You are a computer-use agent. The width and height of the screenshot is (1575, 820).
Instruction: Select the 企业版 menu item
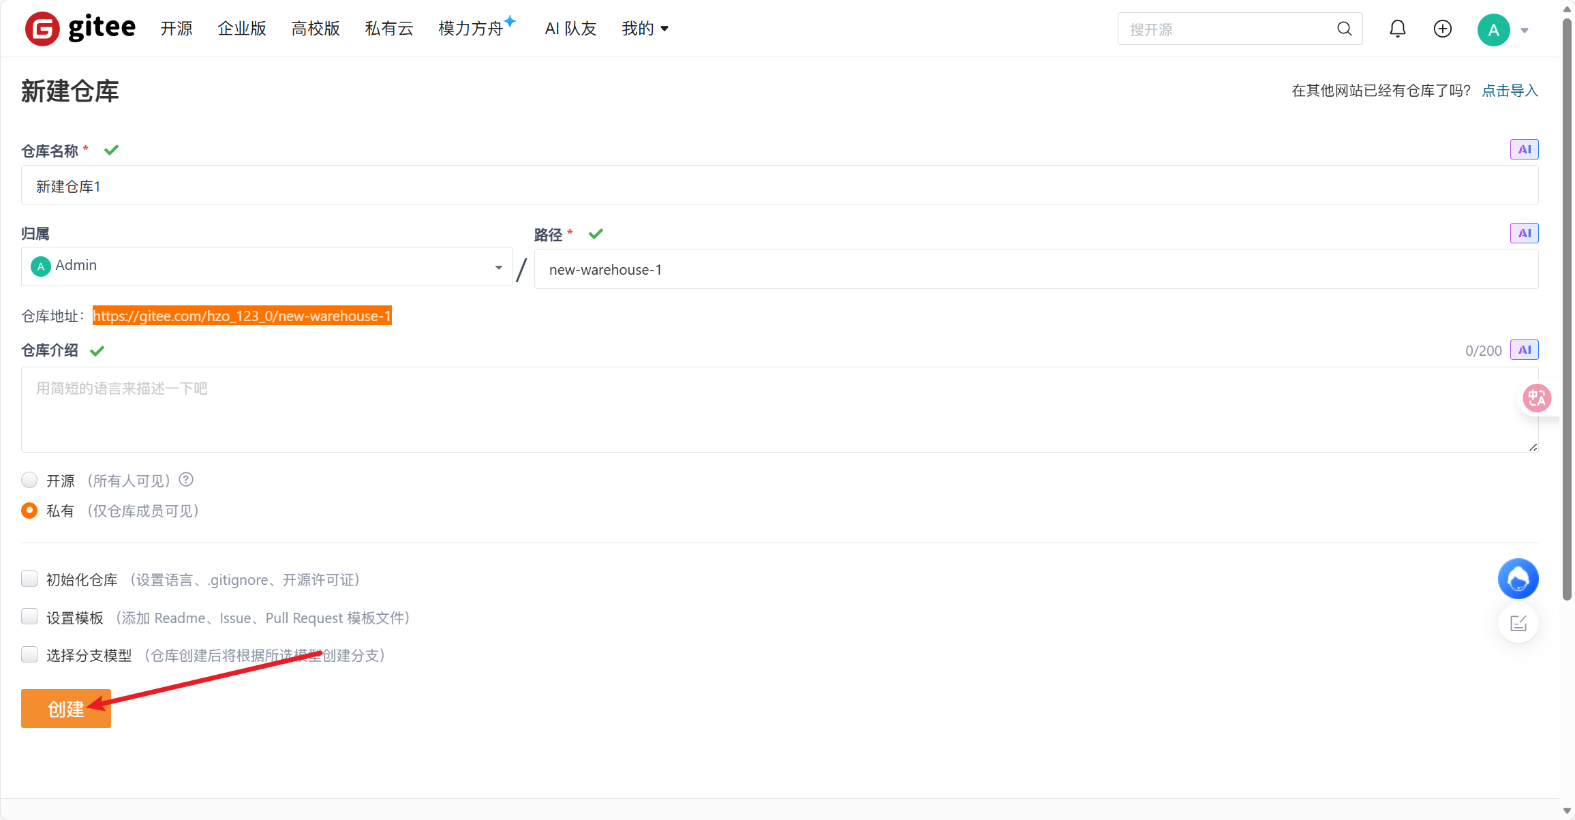pos(242,29)
